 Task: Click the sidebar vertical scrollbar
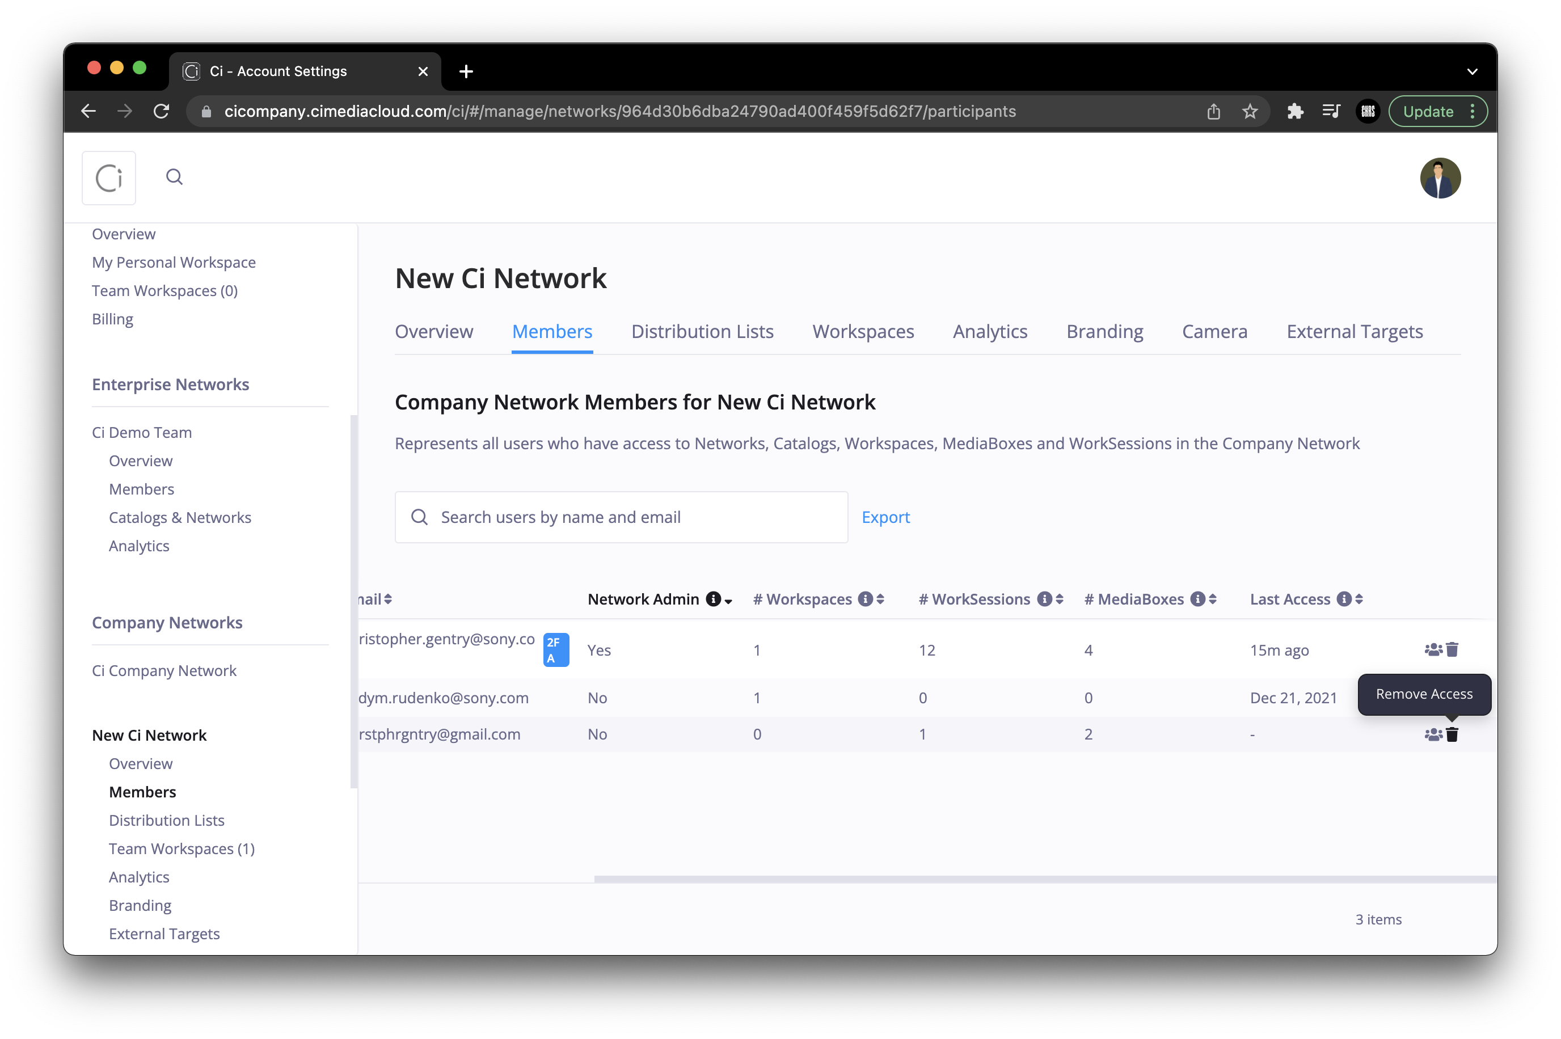click(353, 602)
